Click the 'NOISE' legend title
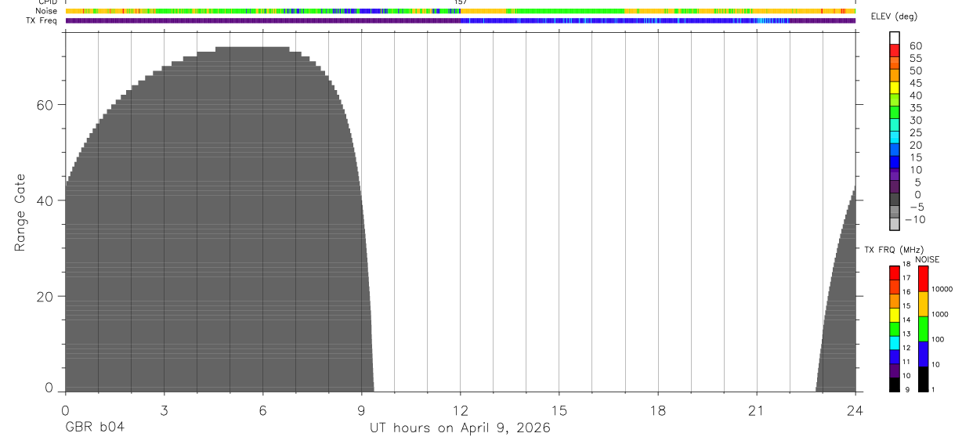 (x=927, y=260)
